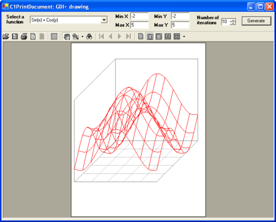
Task: Increase the number of iterations with up arrow
Action: 233,20
